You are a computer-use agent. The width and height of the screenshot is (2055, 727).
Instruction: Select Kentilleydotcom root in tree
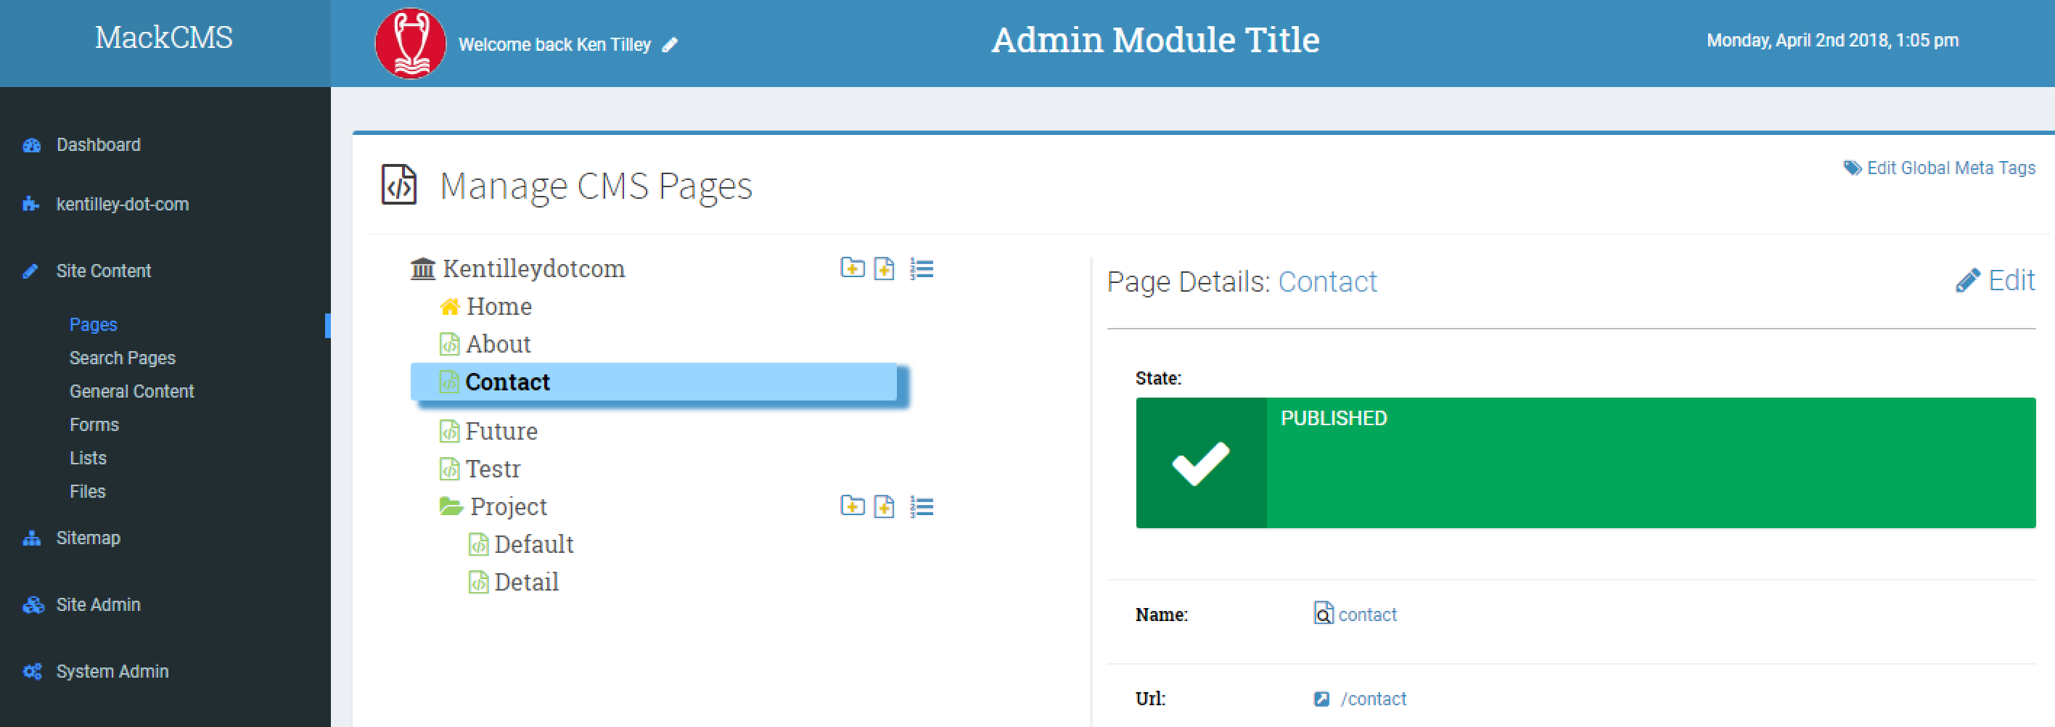pos(533,269)
